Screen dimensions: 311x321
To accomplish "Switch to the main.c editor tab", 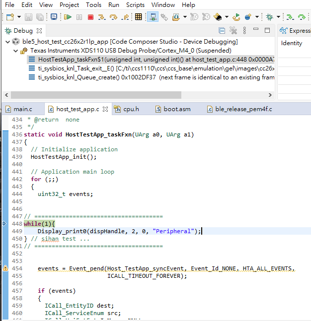I will (x=23, y=109).
